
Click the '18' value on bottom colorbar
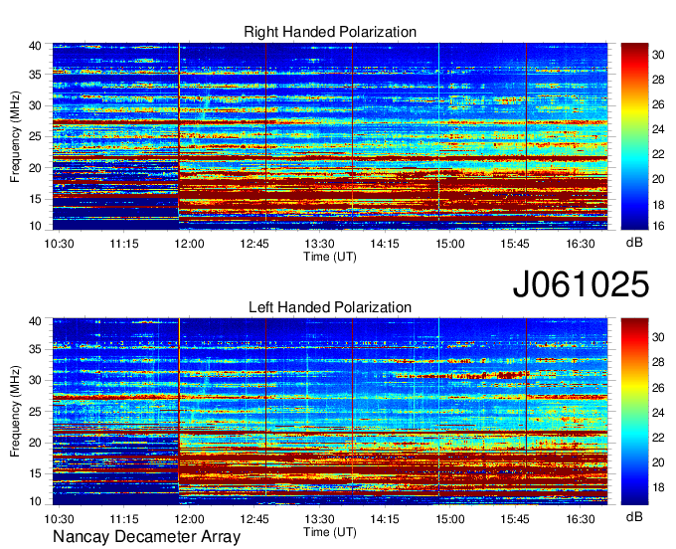tap(658, 487)
